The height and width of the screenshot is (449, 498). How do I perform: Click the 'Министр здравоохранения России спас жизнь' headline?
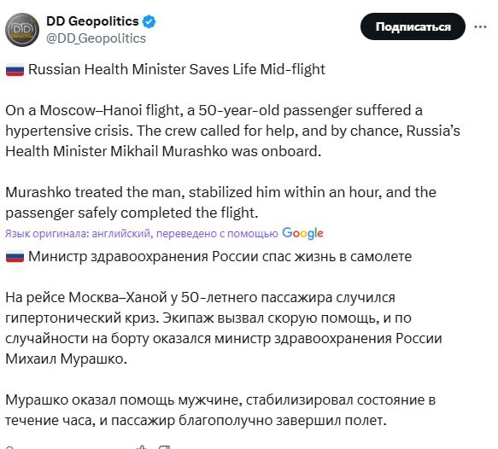coord(220,256)
